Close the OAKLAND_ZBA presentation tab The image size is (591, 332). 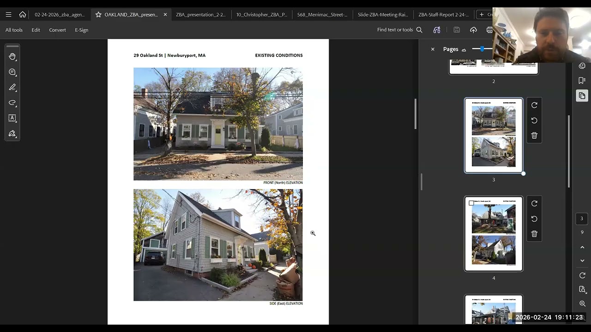165,14
